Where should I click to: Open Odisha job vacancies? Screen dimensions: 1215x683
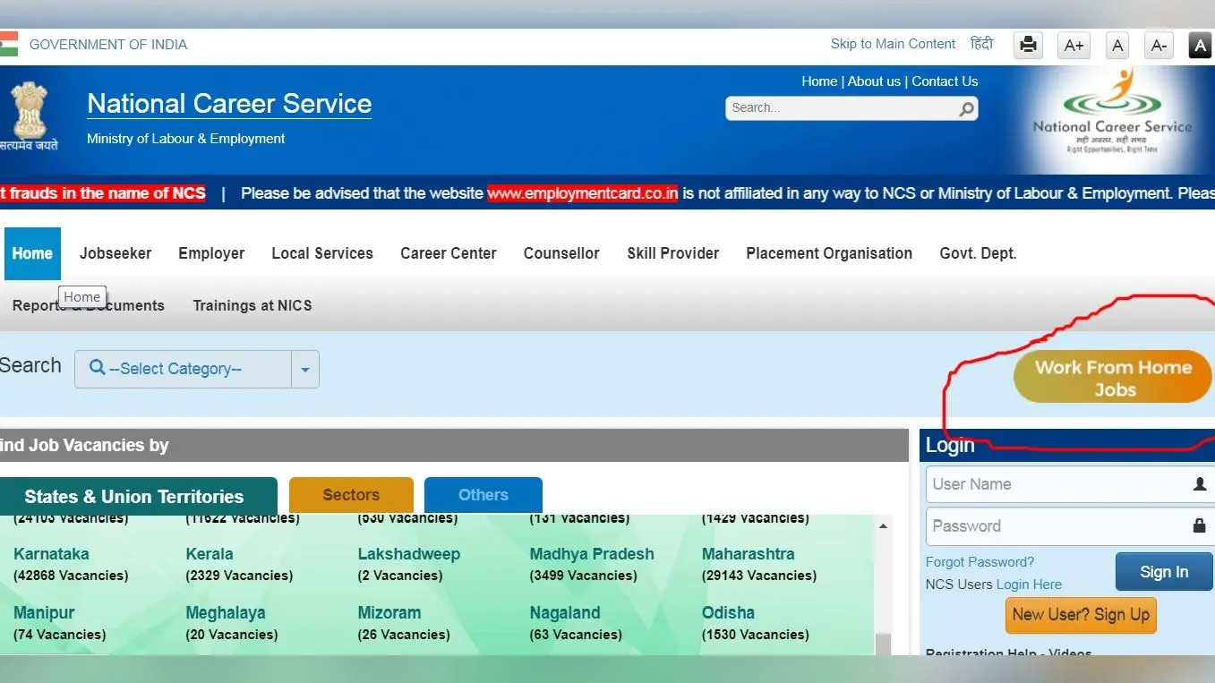pos(728,613)
